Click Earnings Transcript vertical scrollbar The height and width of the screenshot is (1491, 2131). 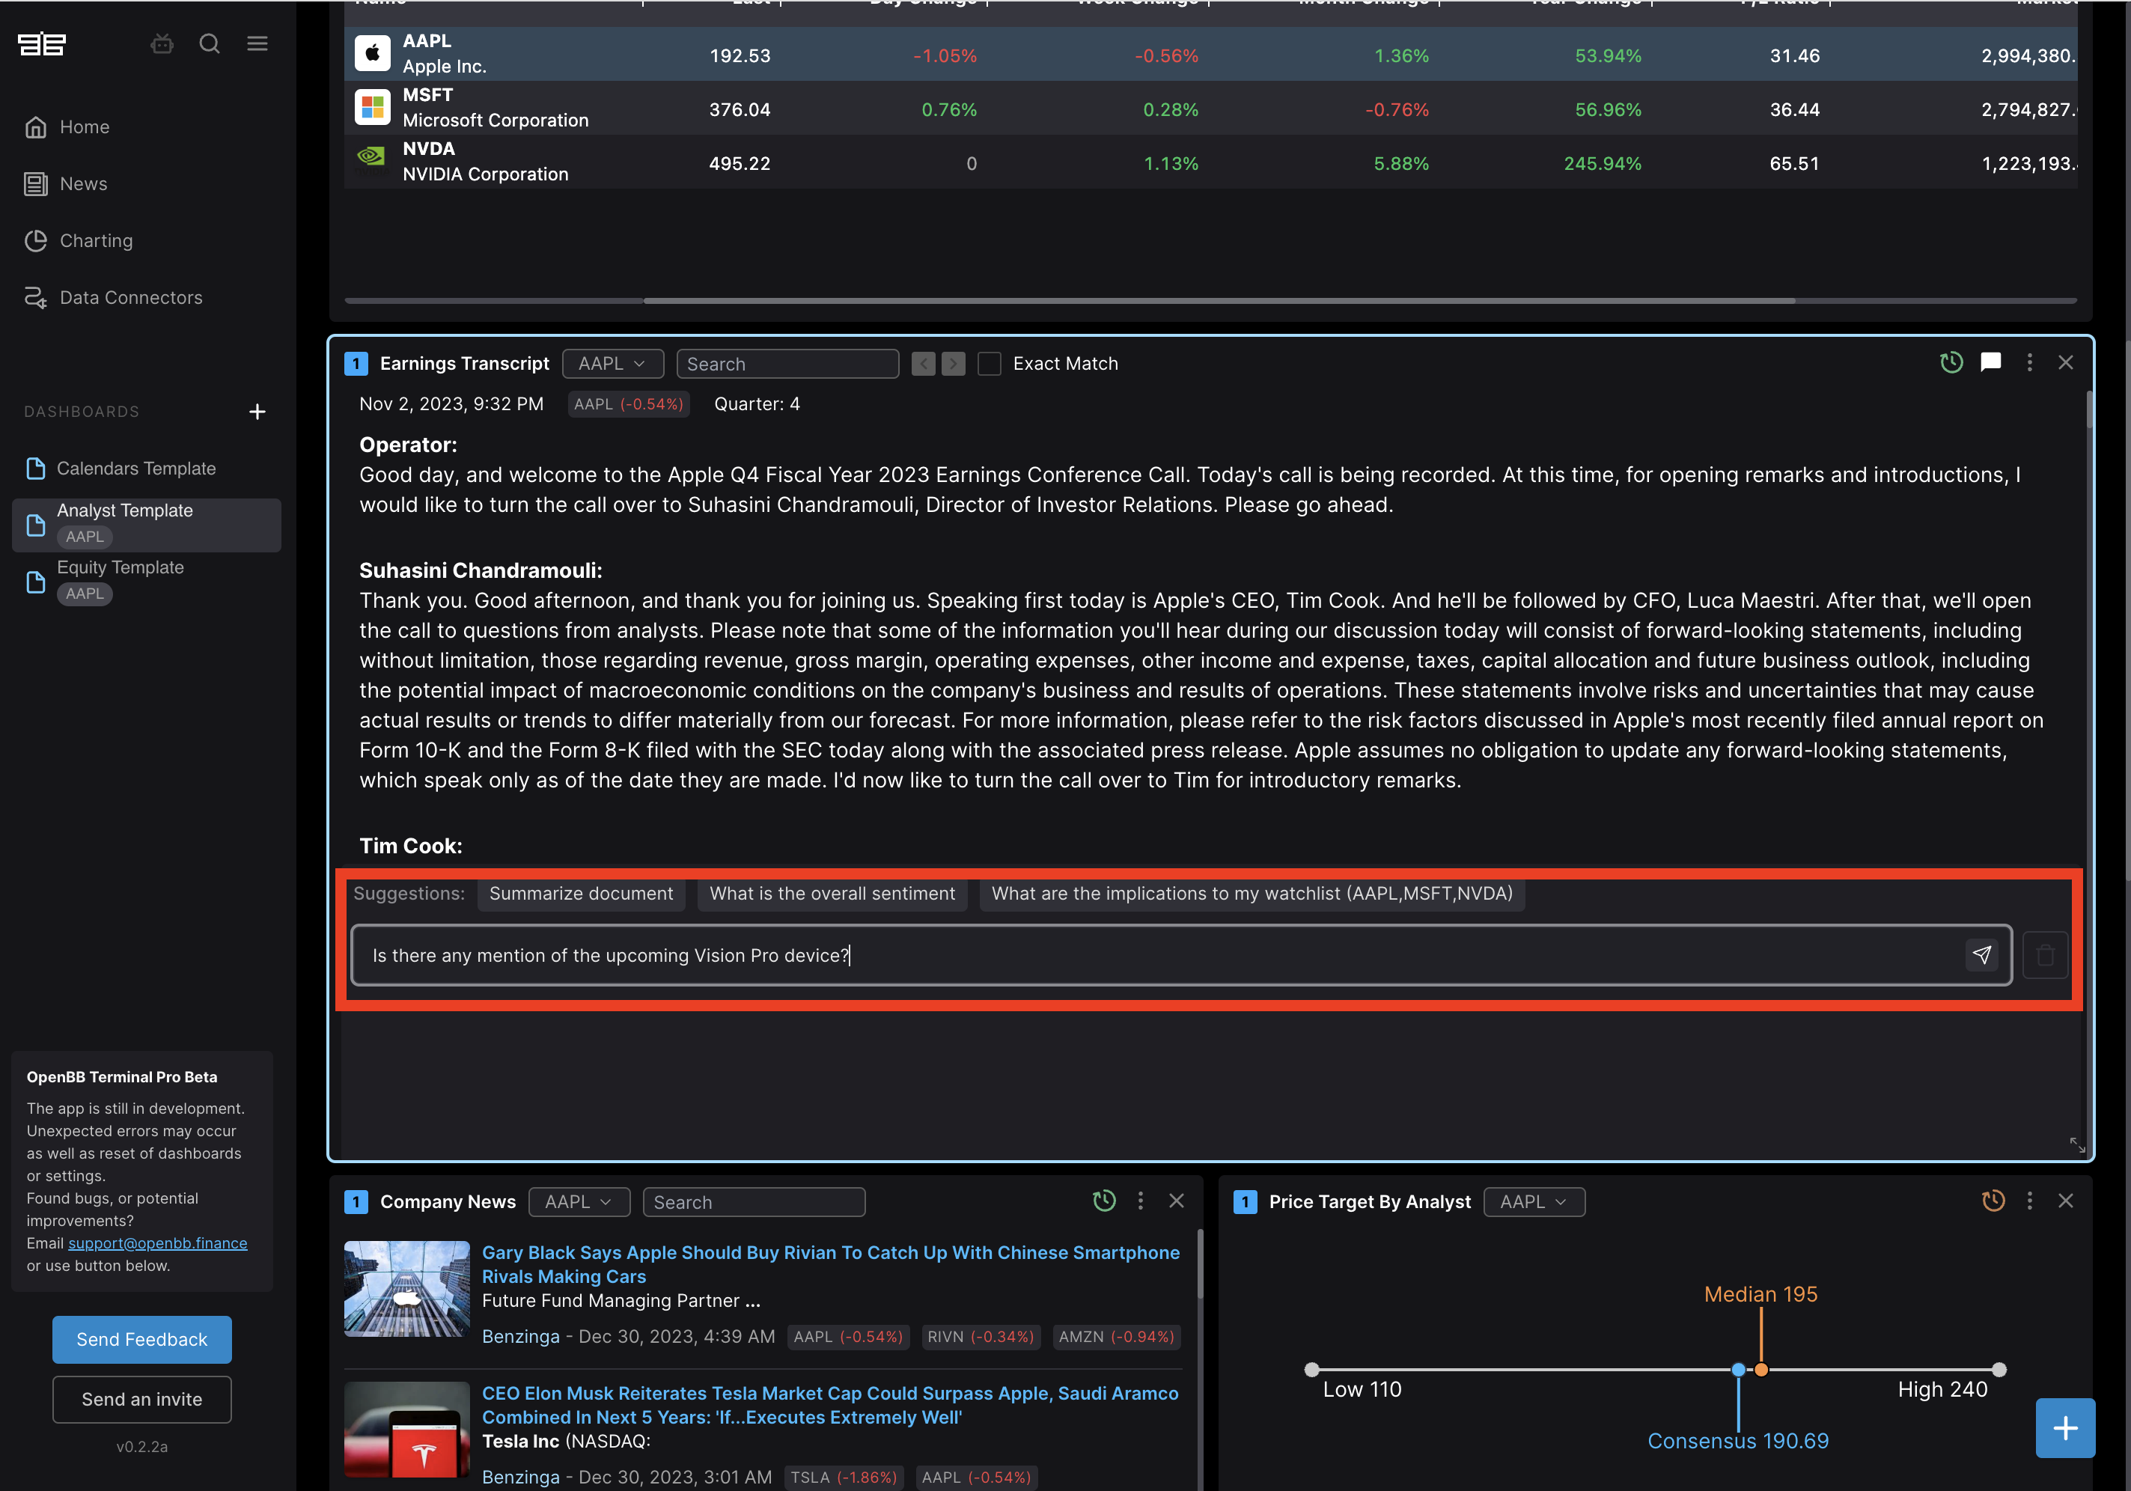click(2089, 409)
